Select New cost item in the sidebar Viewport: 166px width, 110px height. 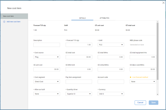[14, 16]
